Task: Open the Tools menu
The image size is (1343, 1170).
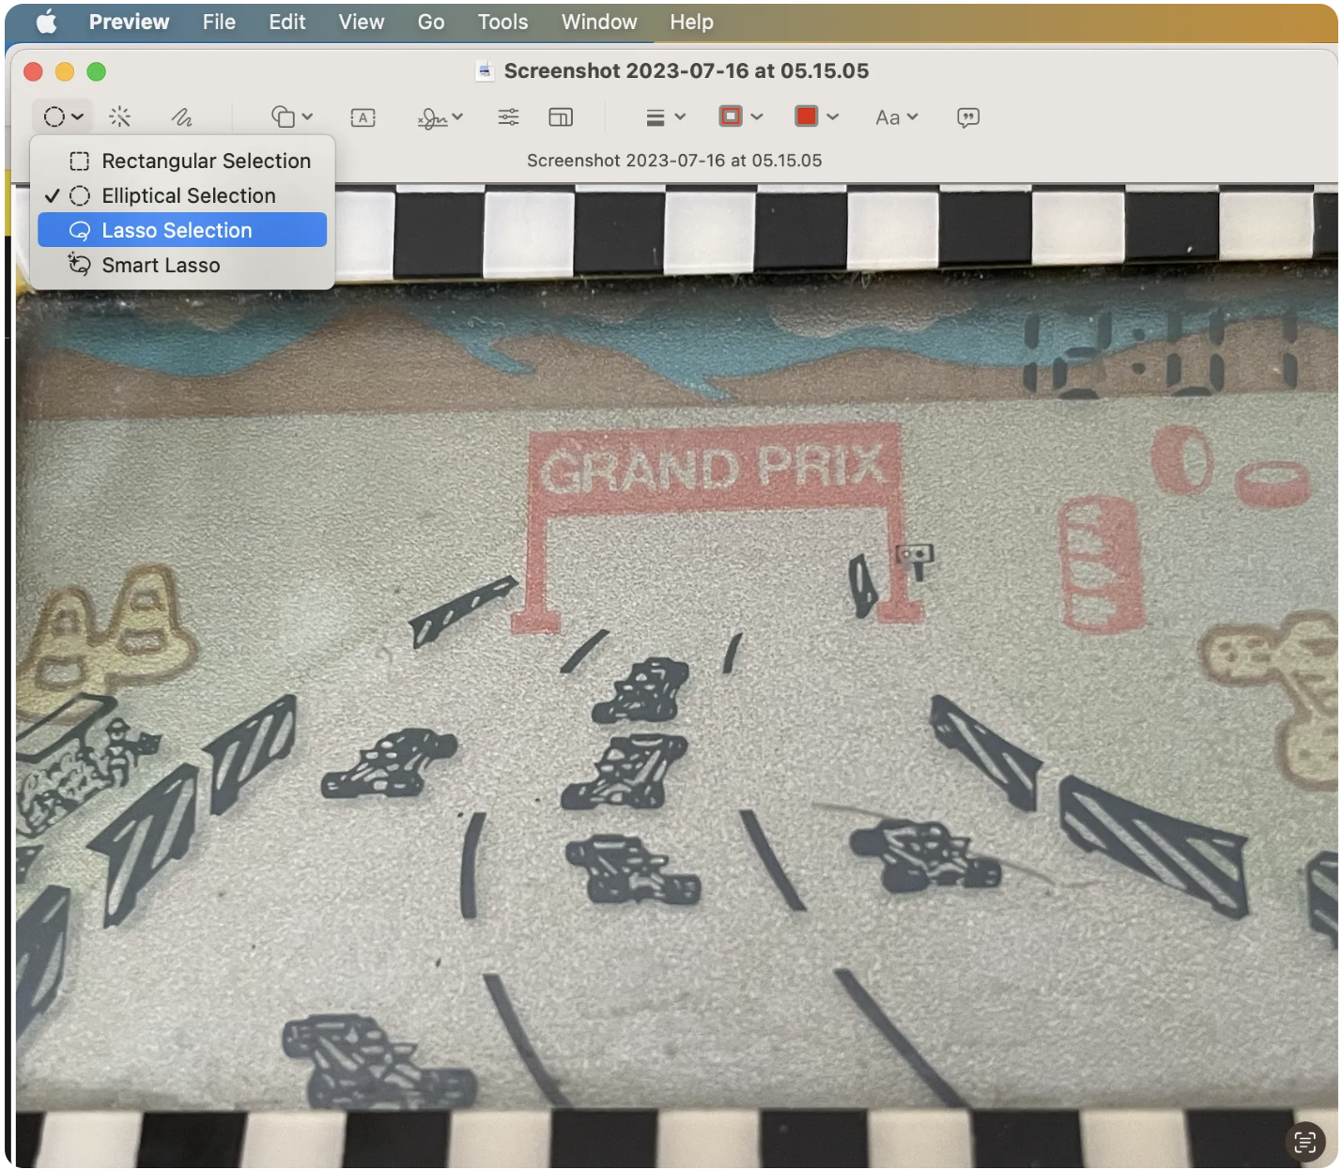Action: [502, 22]
